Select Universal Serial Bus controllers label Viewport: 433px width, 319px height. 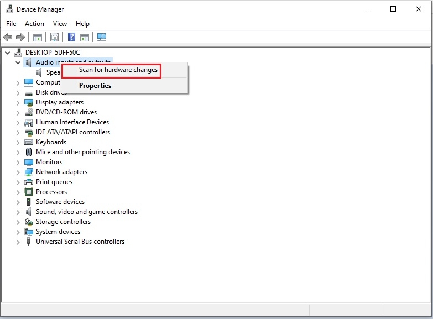tap(80, 242)
